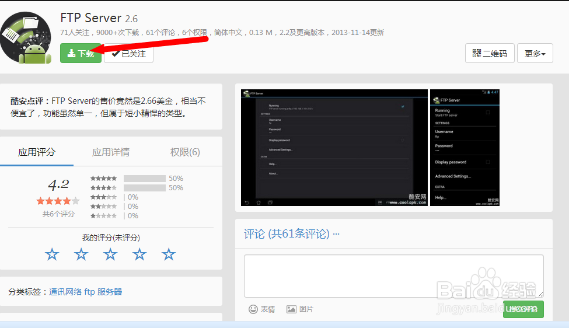Click the green 下载 download button

pyautogui.click(x=81, y=53)
